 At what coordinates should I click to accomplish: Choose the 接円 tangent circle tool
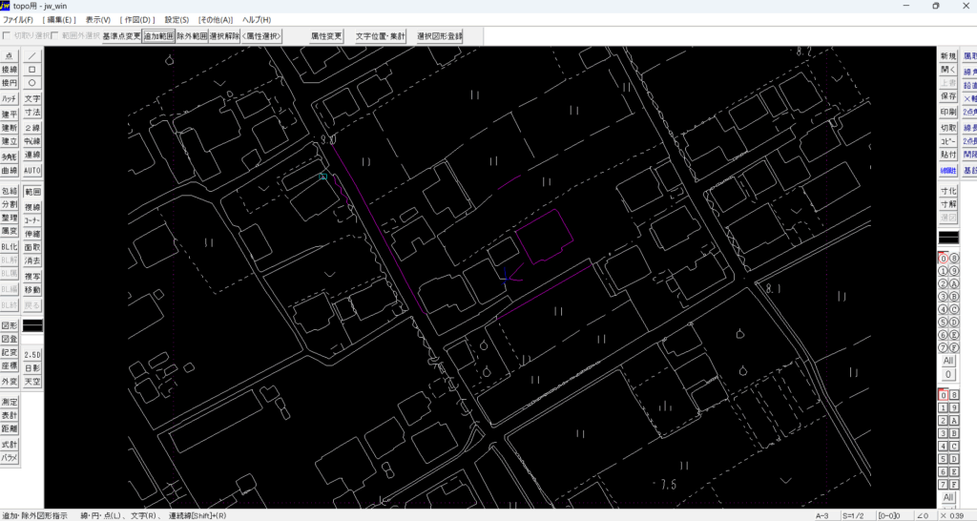(x=10, y=83)
